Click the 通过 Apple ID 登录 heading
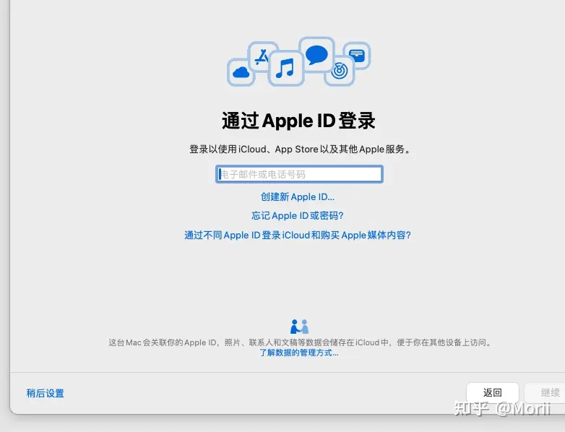 click(x=298, y=121)
